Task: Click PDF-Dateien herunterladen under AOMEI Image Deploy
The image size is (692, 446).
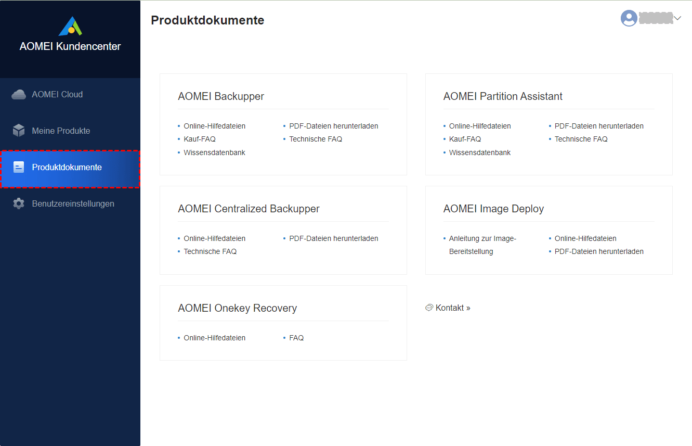Action: (599, 251)
